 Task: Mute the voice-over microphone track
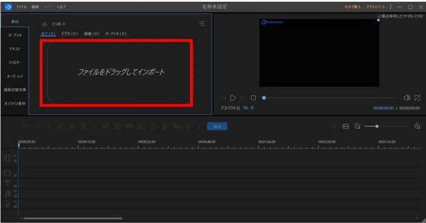[x=15, y=202]
